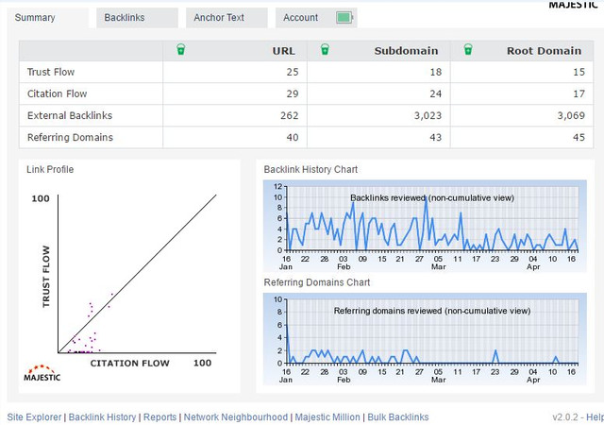Click the Majestic logo under Link Profile
Screen dimensions: 604x425
(42, 373)
